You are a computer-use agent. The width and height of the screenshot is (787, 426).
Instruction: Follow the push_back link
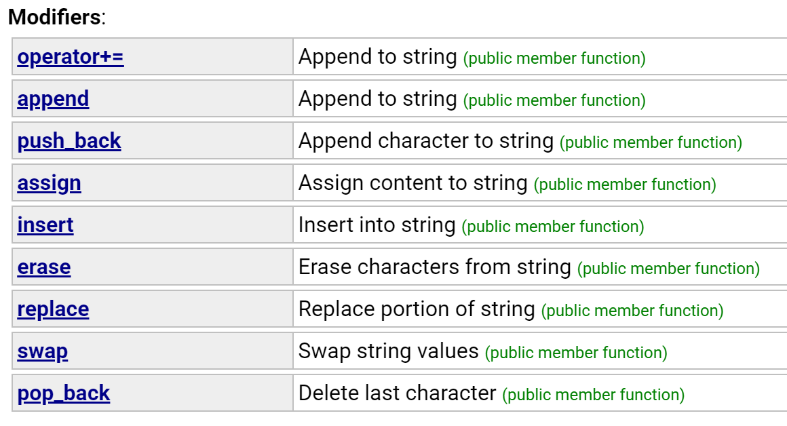click(69, 141)
